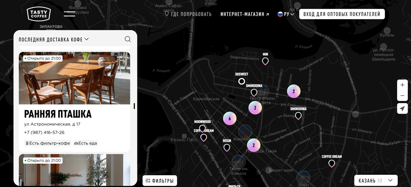This screenshot has width=411, height=187.
Task: Center the map on my location with the arrow button
Action: 402,109
